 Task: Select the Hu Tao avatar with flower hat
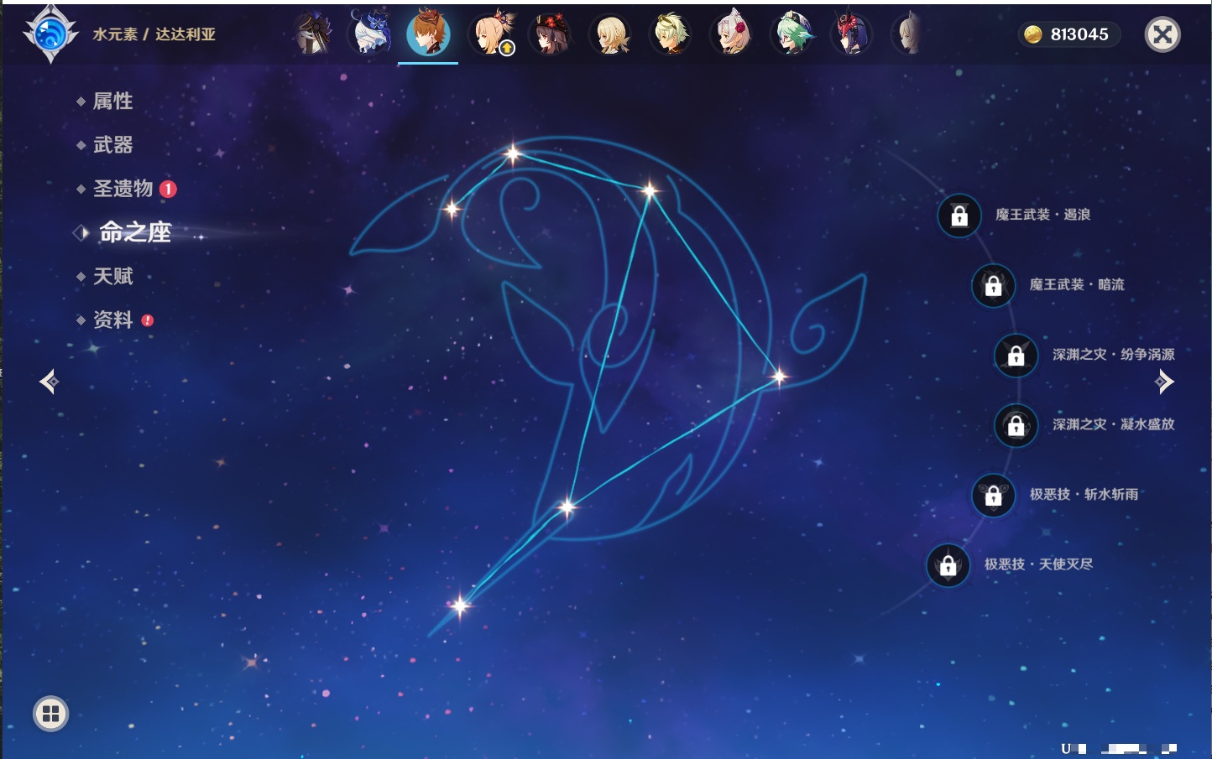click(x=551, y=34)
